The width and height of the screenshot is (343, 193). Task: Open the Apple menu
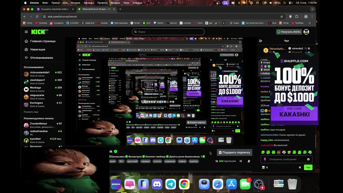point(25,3)
